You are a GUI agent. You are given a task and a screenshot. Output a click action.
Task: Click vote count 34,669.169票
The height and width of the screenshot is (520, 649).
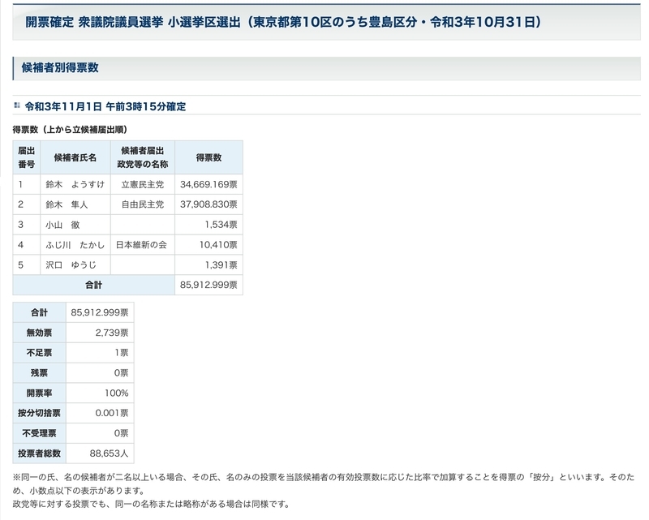pyautogui.click(x=208, y=184)
